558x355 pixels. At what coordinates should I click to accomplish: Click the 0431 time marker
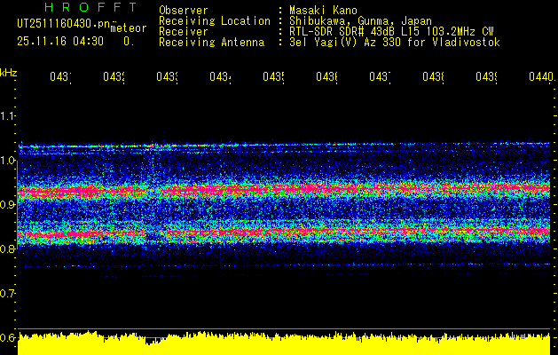pos(60,77)
